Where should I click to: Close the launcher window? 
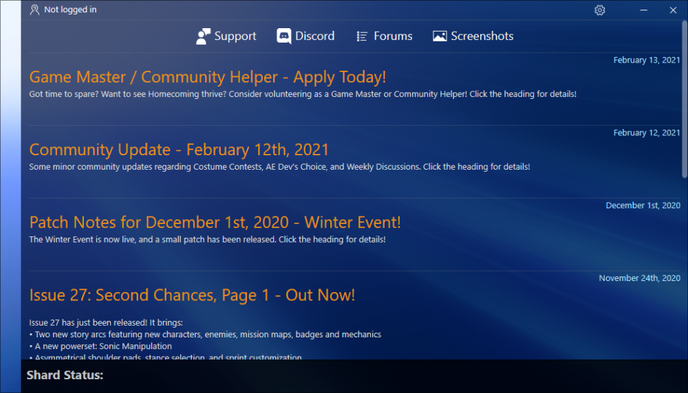(x=673, y=10)
